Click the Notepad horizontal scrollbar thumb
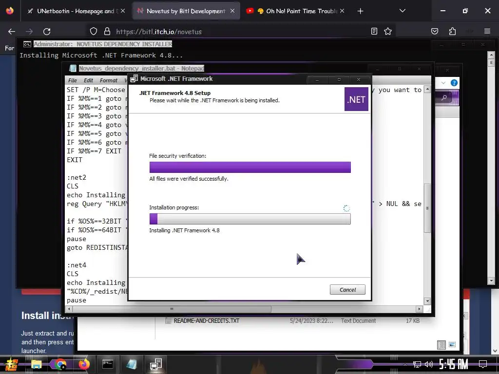This screenshot has width=499, height=374. 172,308
